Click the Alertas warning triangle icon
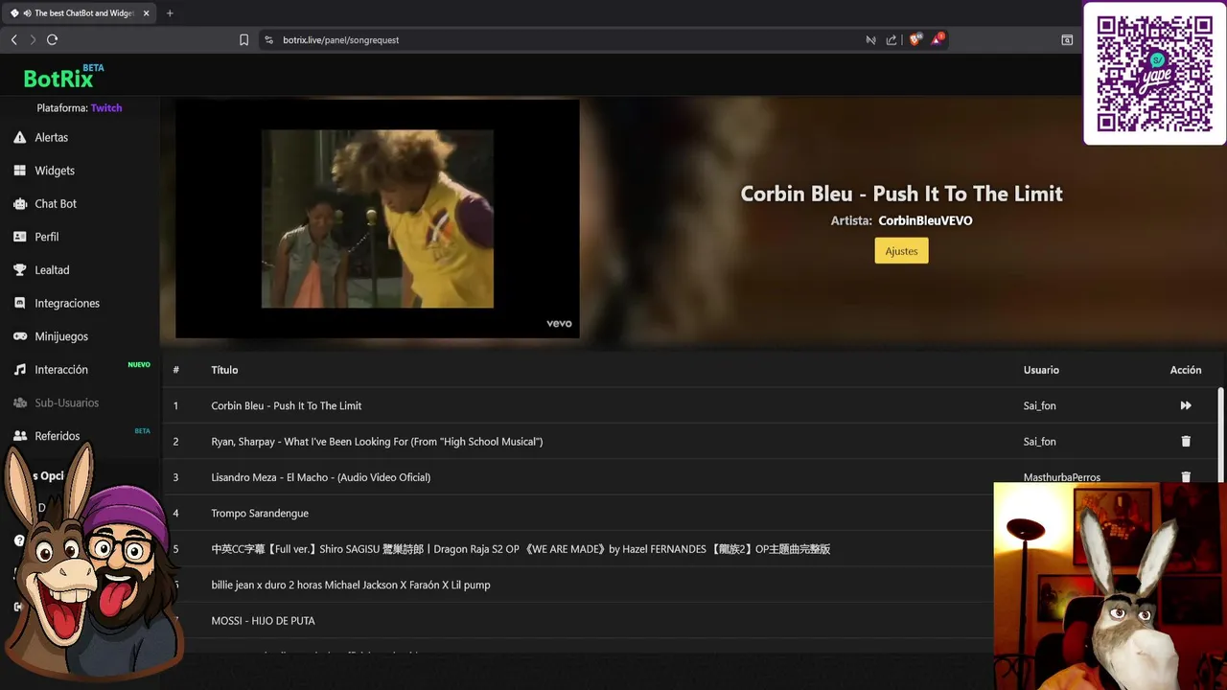This screenshot has height=690, width=1227. 19,138
